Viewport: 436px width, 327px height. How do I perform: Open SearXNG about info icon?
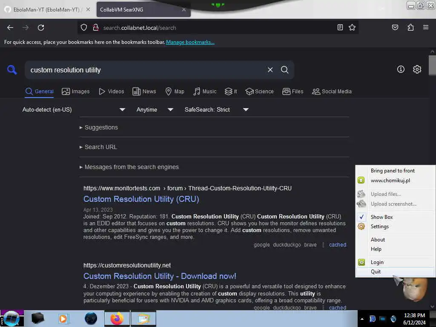click(x=401, y=69)
